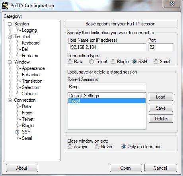Select the Telnet connection type
The image size is (183, 176).
point(91,62)
